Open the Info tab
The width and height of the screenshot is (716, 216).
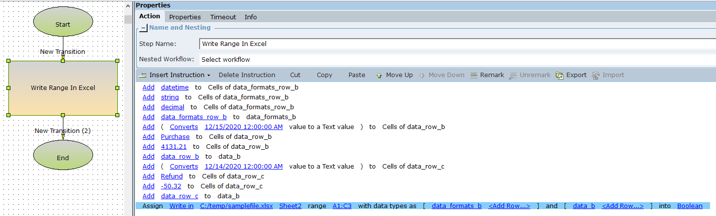click(251, 17)
